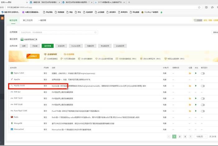This screenshot has width=218, height=146.
Task: Select the Docker应用 category filter
Action: (76, 46)
